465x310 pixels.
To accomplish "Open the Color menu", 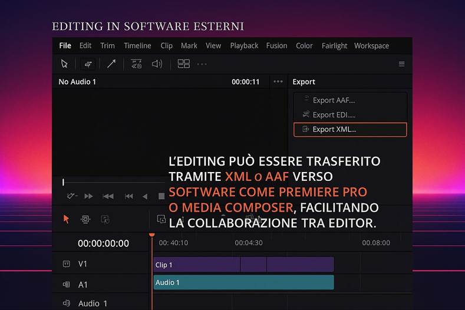I will [x=304, y=46].
